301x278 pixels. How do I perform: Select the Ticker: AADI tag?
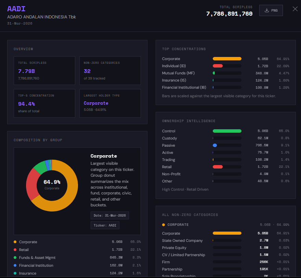tap(105, 225)
